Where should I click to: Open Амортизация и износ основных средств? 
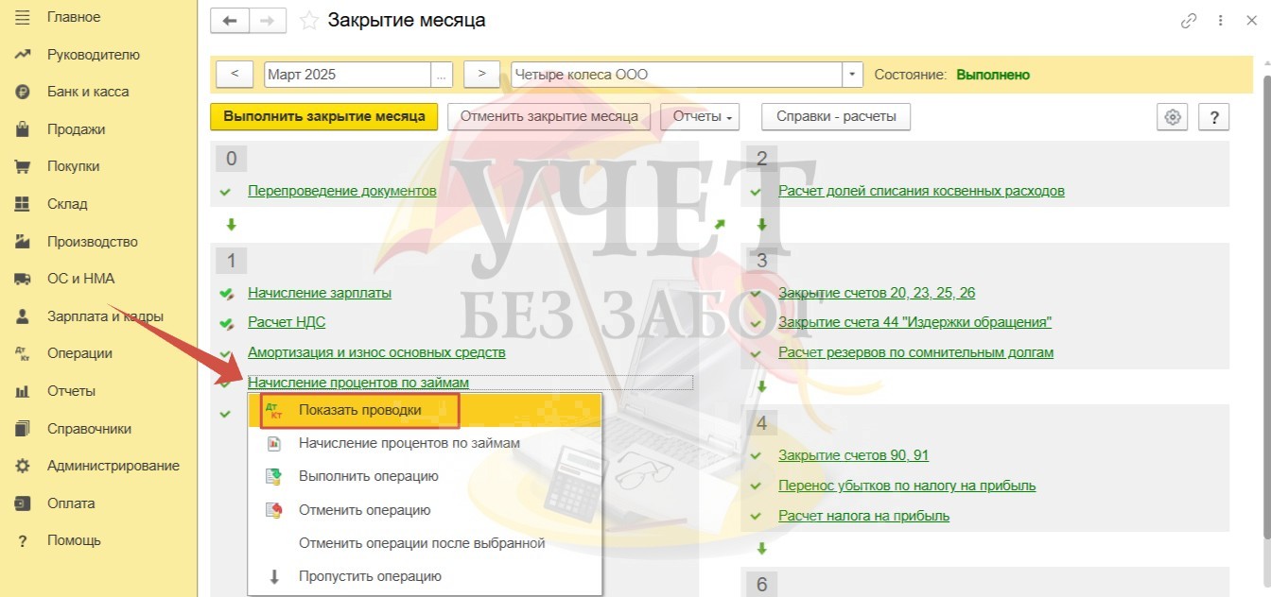(376, 352)
